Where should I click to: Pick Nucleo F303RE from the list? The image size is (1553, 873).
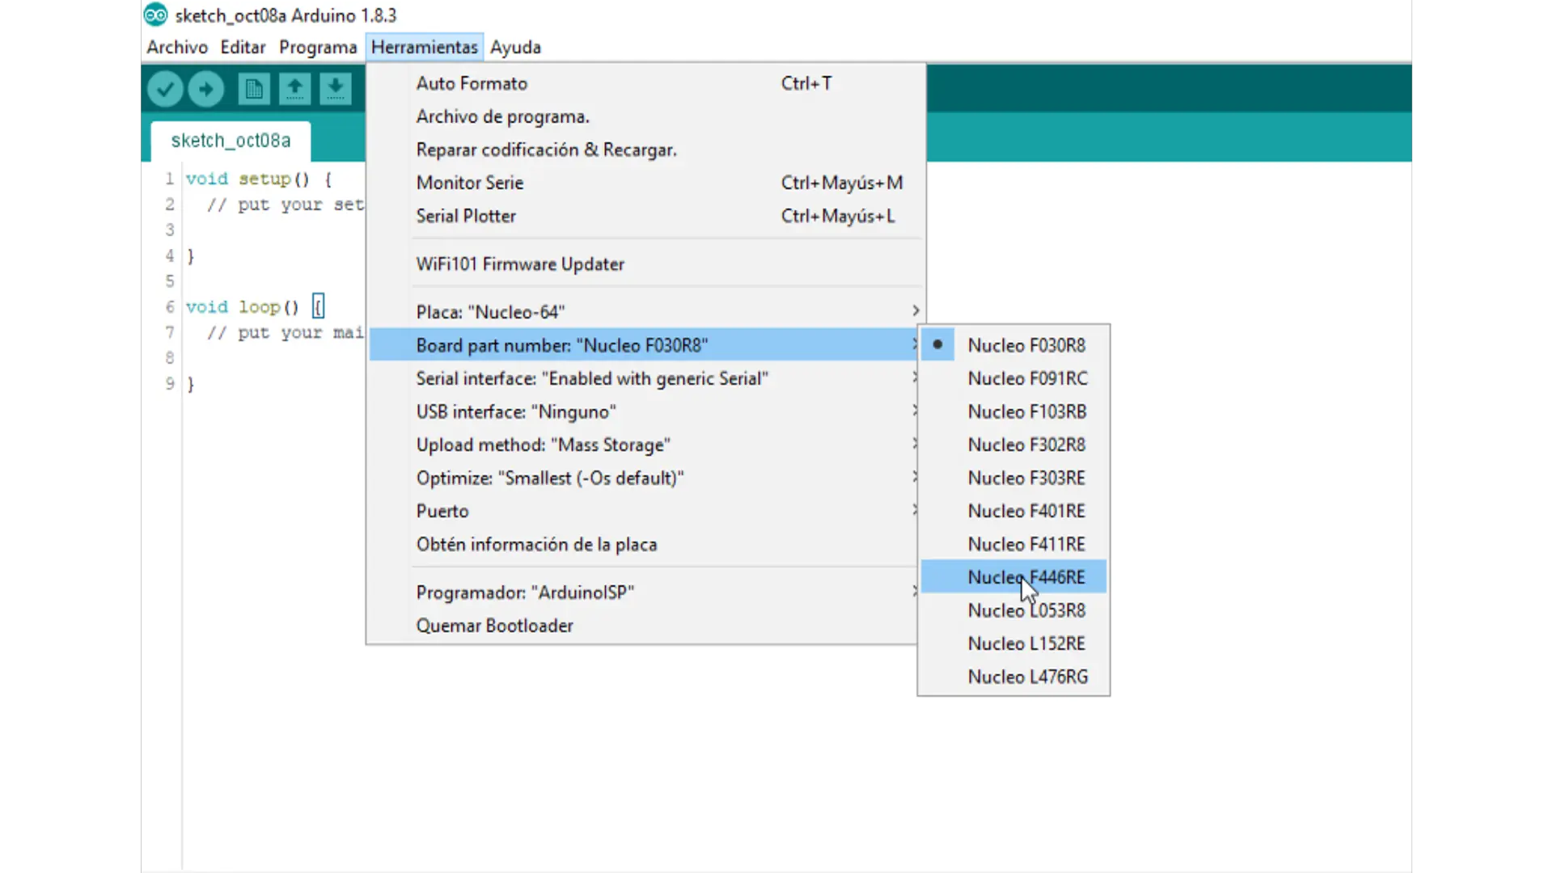(x=1013, y=478)
